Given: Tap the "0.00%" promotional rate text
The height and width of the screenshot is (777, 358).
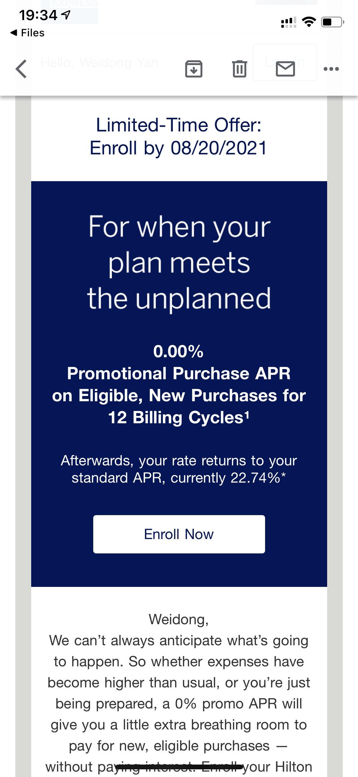Looking at the screenshot, I should (178, 352).
